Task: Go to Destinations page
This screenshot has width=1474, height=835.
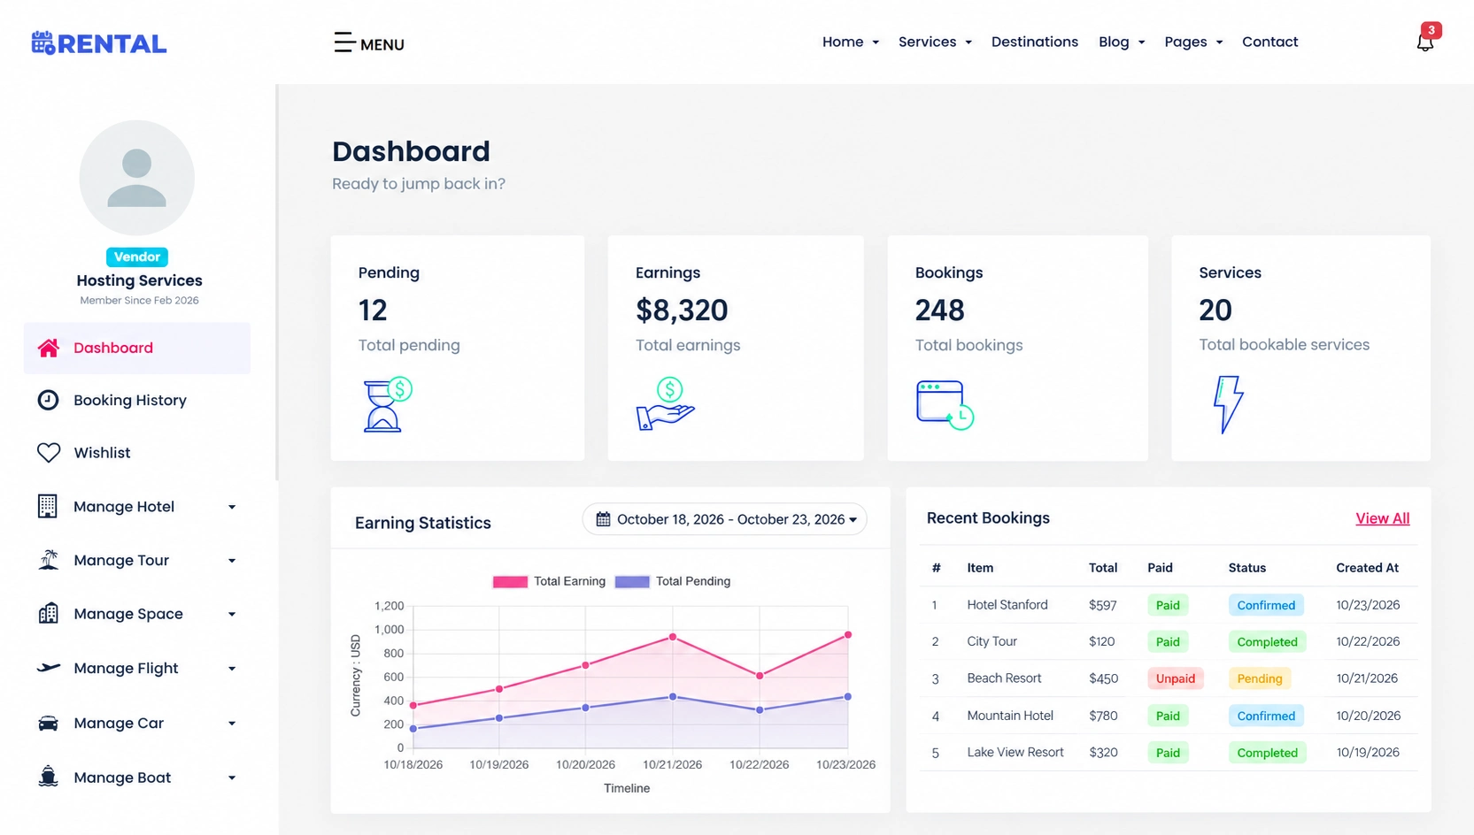Action: (1034, 42)
